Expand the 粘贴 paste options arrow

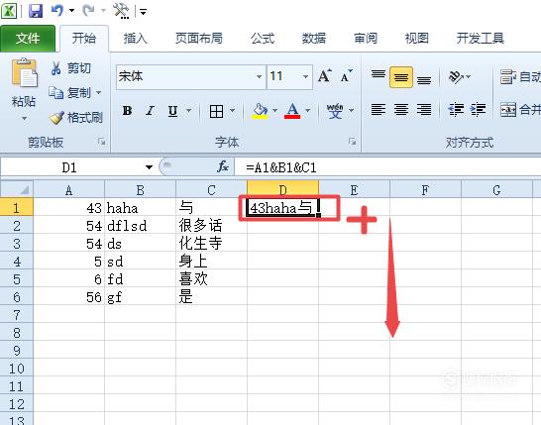click(x=24, y=118)
